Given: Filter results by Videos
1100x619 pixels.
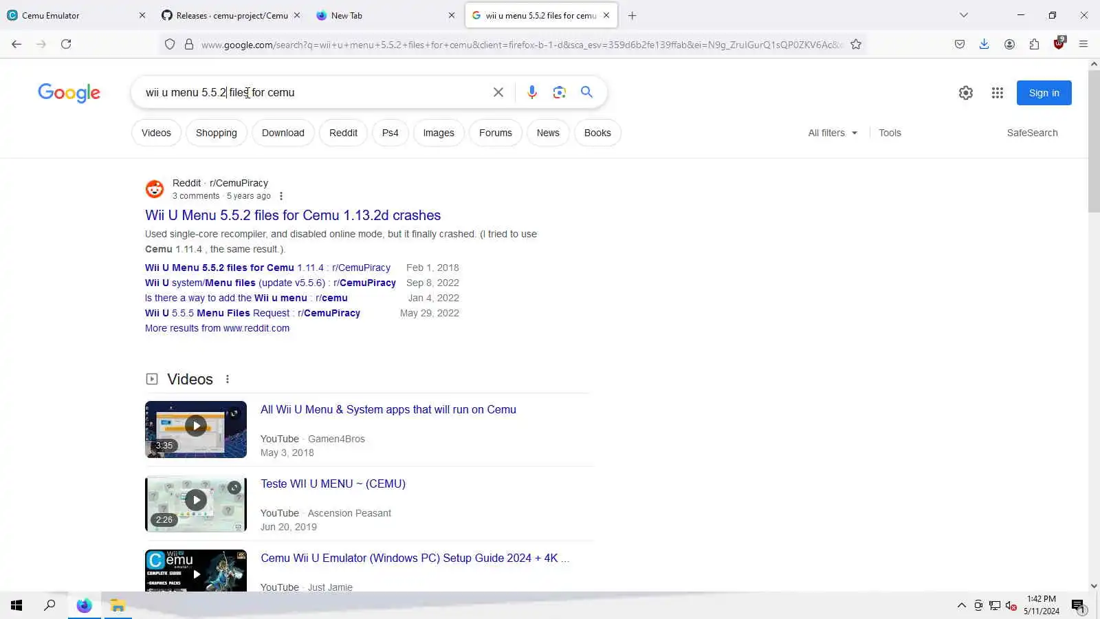Looking at the screenshot, I should pyautogui.click(x=156, y=133).
